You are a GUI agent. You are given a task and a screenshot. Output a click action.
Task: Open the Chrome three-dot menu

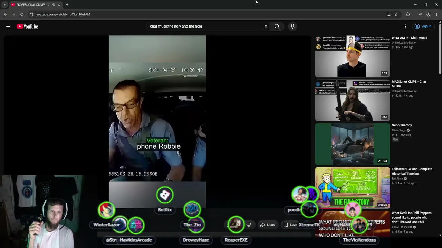point(437,14)
